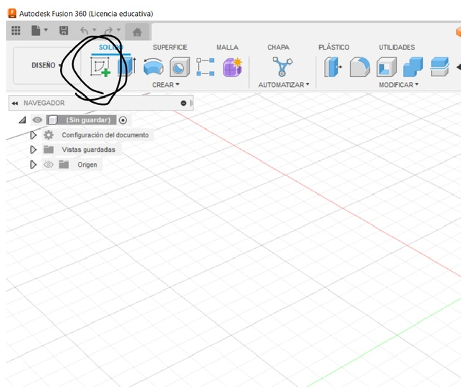Open the CREAR dropdown menu
Screen dimensions: 462x387
(x=166, y=85)
